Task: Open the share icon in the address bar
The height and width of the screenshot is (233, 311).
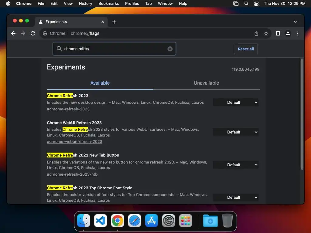Action: (x=256, y=33)
